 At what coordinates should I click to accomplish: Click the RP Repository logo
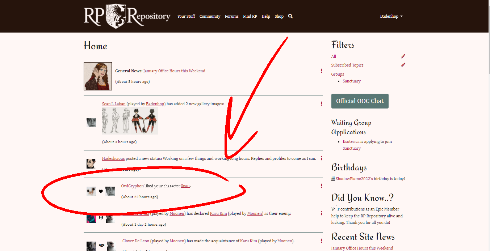[x=127, y=16]
